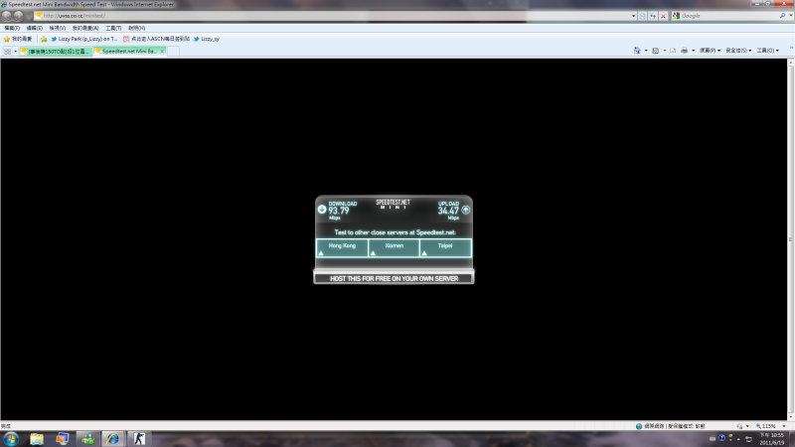The height and width of the screenshot is (447, 795).
Task: Expand the Print button dropdown arrow
Action: tap(693, 51)
